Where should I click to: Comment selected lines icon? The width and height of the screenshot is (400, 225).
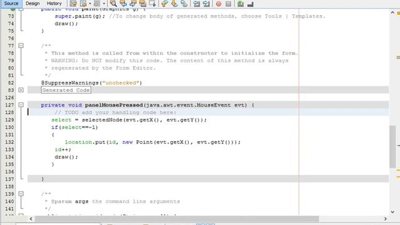pyautogui.click(x=240, y=4)
